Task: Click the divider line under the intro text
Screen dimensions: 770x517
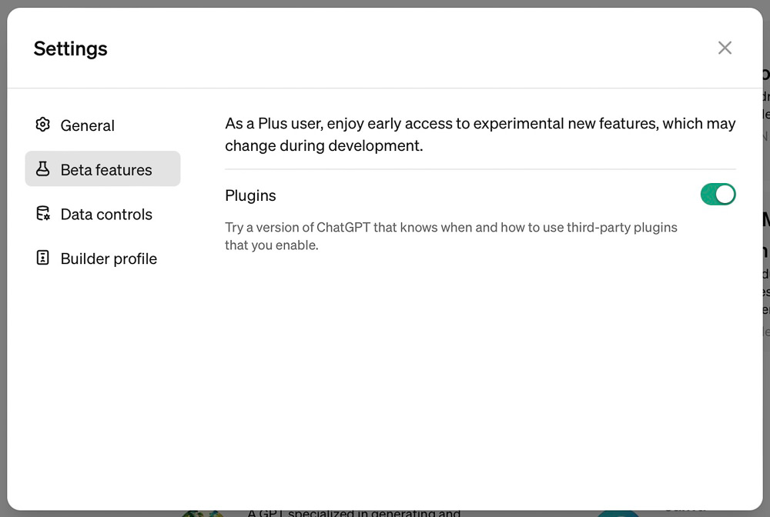Action: click(x=480, y=169)
